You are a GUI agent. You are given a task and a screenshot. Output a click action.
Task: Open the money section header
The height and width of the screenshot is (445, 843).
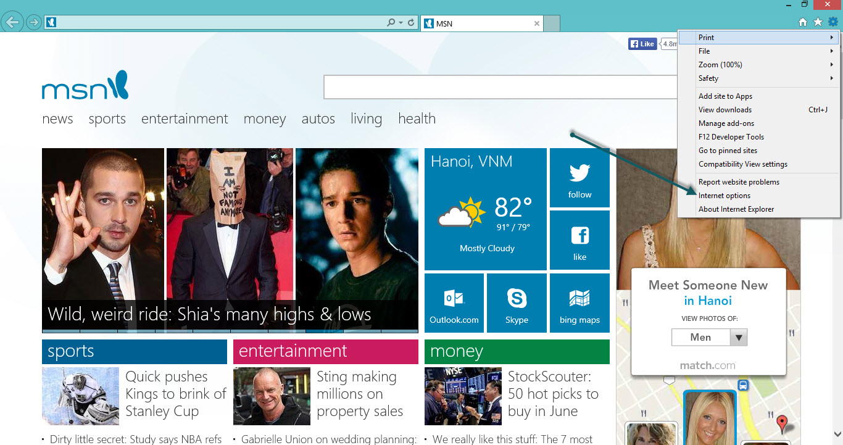point(517,352)
